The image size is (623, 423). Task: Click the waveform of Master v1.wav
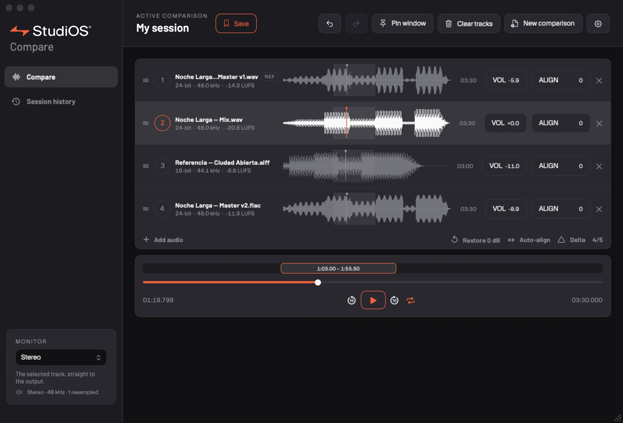point(367,80)
